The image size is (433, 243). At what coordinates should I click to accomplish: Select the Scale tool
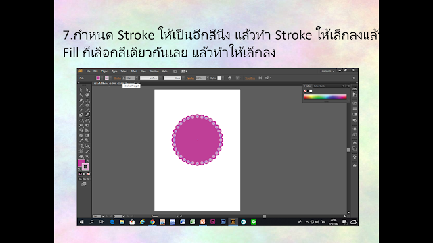tap(87, 120)
